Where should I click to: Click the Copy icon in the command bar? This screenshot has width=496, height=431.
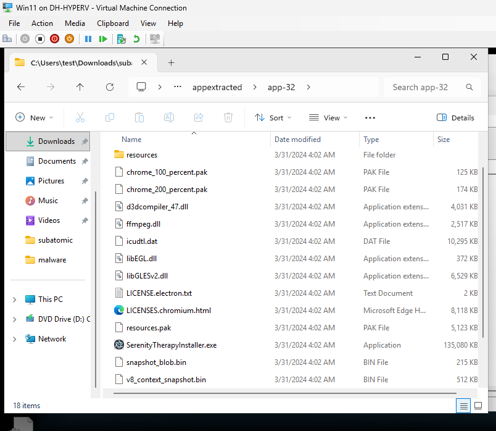click(x=110, y=118)
